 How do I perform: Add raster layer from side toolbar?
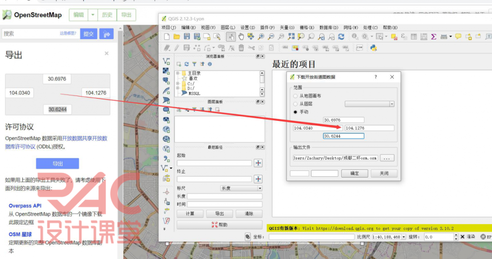[166, 71]
